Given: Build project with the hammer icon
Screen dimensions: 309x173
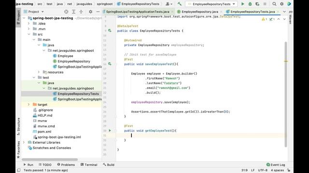Looking at the screenshot, I should (x=179, y=4).
